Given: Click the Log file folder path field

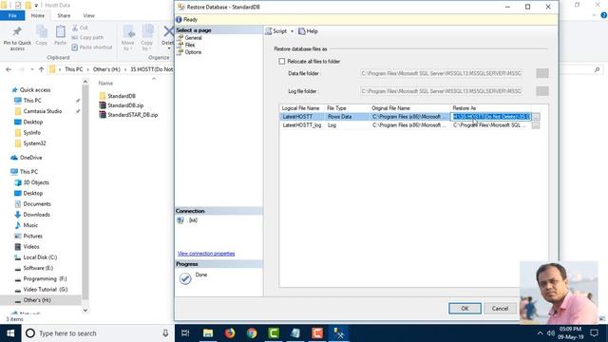Looking at the screenshot, I should coord(441,91).
